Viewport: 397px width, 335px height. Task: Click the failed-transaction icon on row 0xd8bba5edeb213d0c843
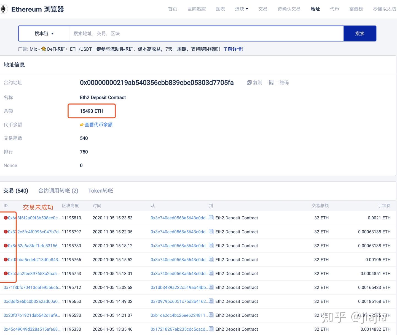coord(6,259)
